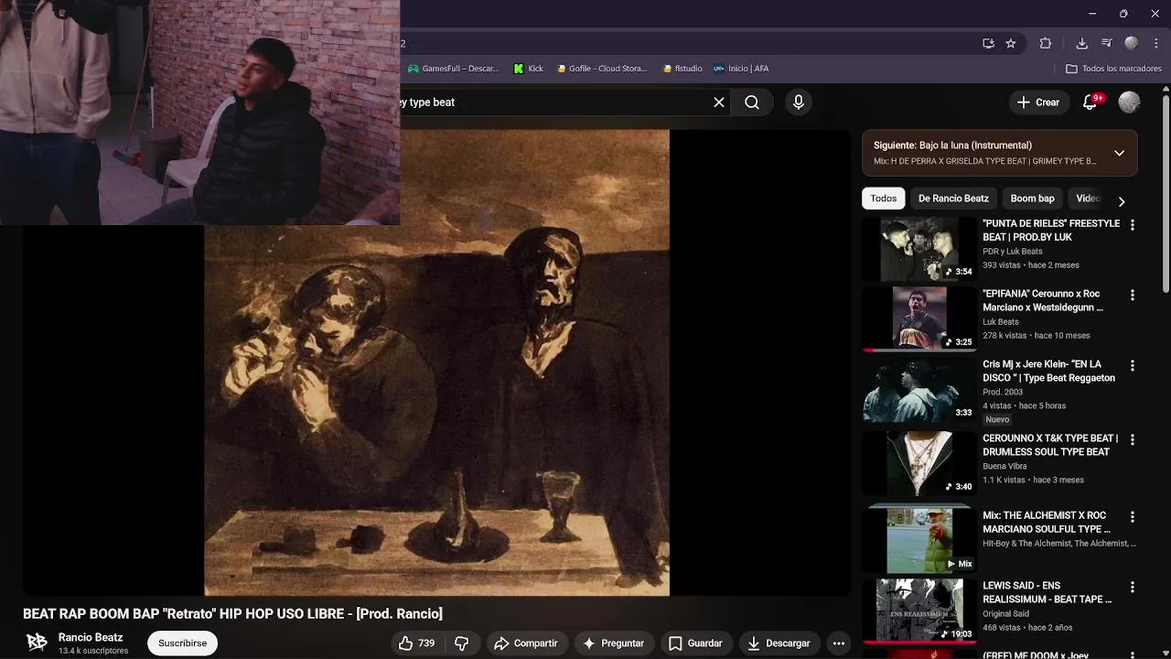Open the video title text below player
This screenshot has height=659, width=1171.
tap(232, 614)
